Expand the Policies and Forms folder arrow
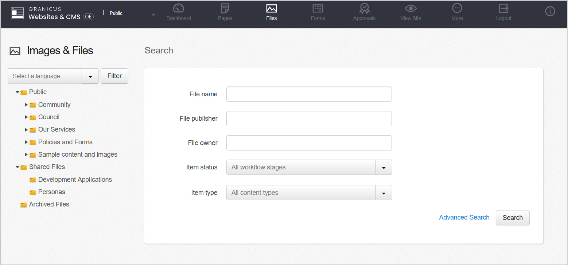568x265 pixels. tap(26, 142)
